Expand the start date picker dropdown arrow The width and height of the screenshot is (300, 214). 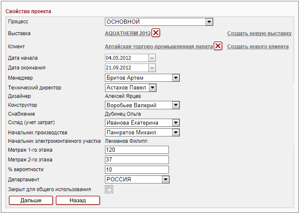(x=152, y=58)
